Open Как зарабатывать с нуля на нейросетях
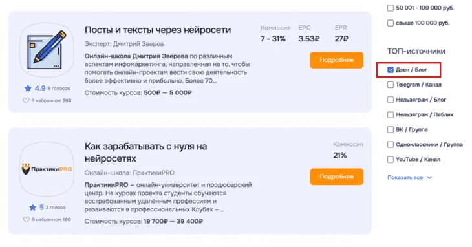The height and width of the screenshot is (247, 472). coord(145,153)
